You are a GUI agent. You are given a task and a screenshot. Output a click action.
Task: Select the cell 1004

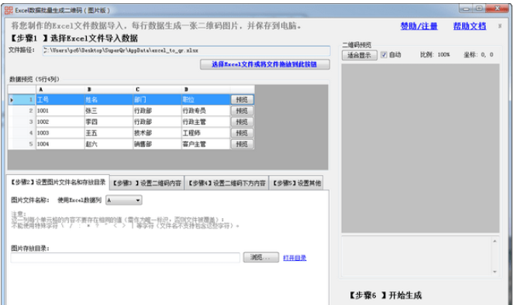pos(60,144)
